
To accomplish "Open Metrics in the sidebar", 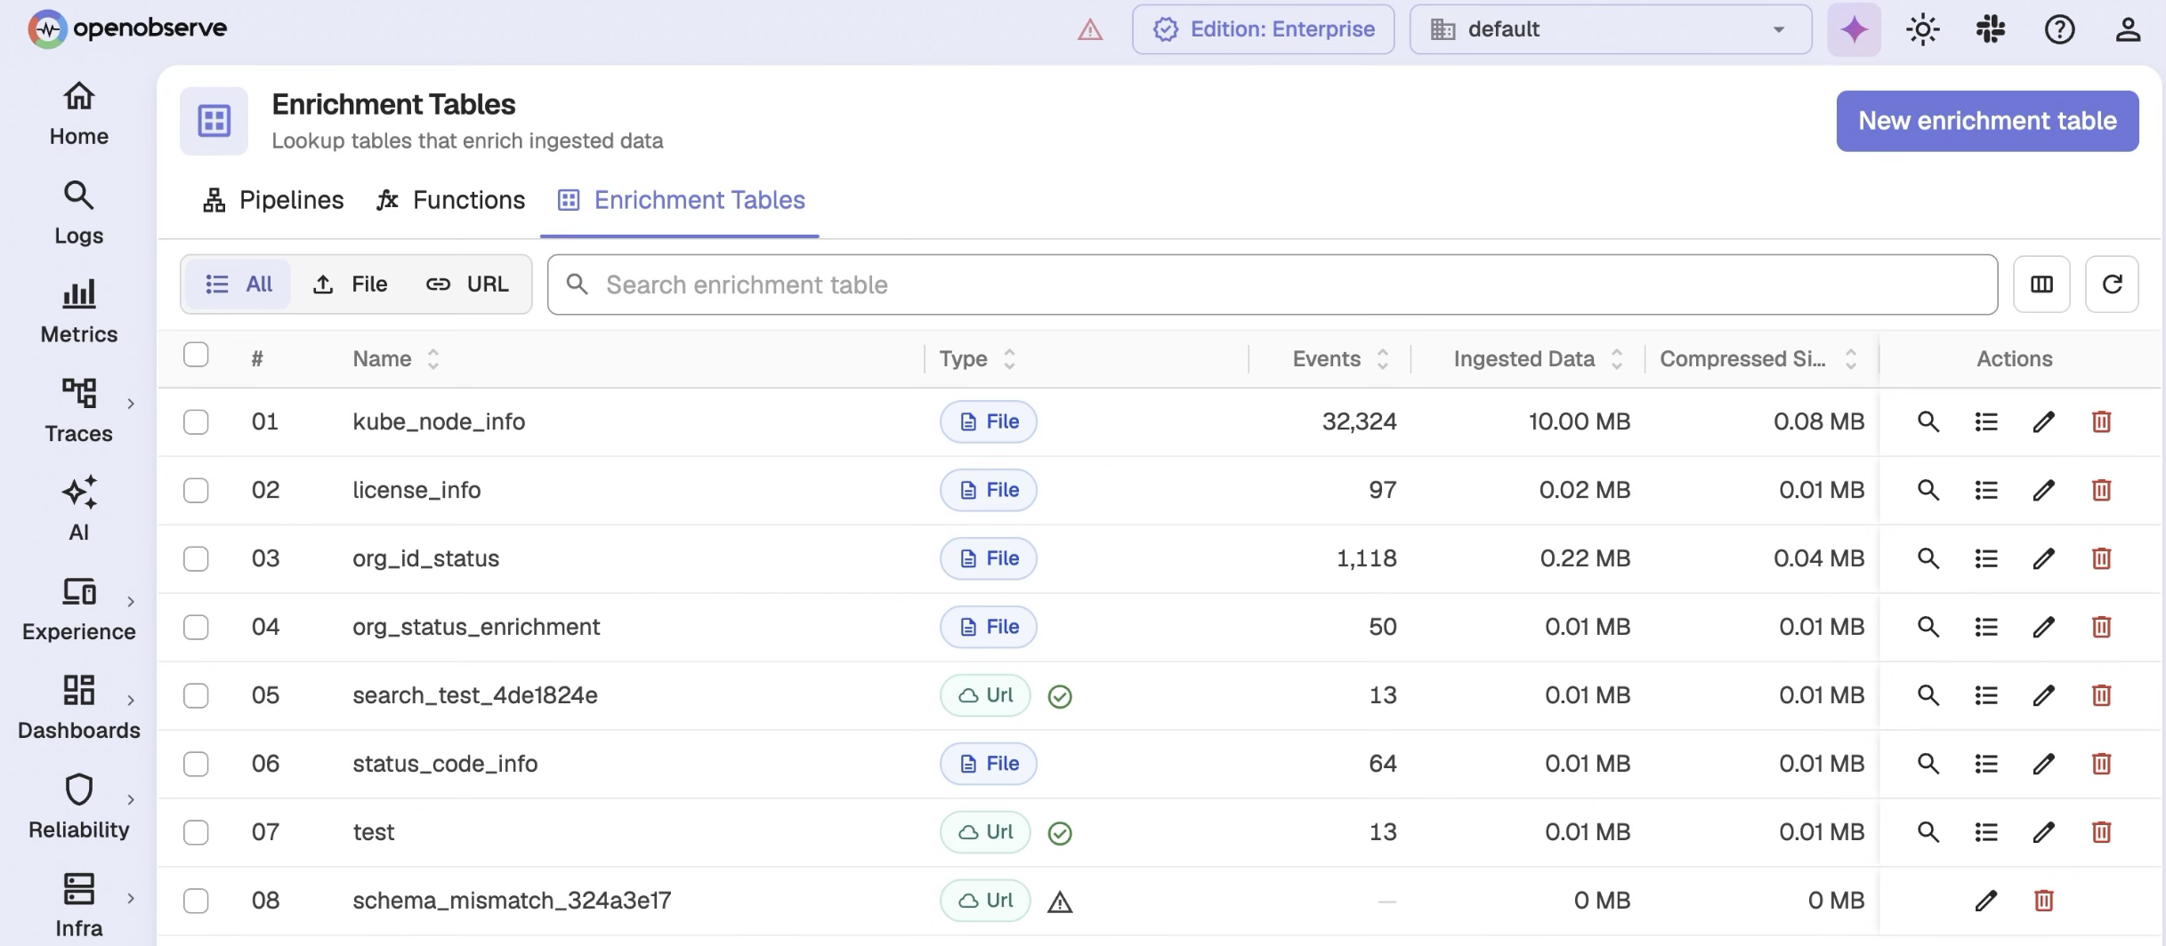I will click(78, 312).
